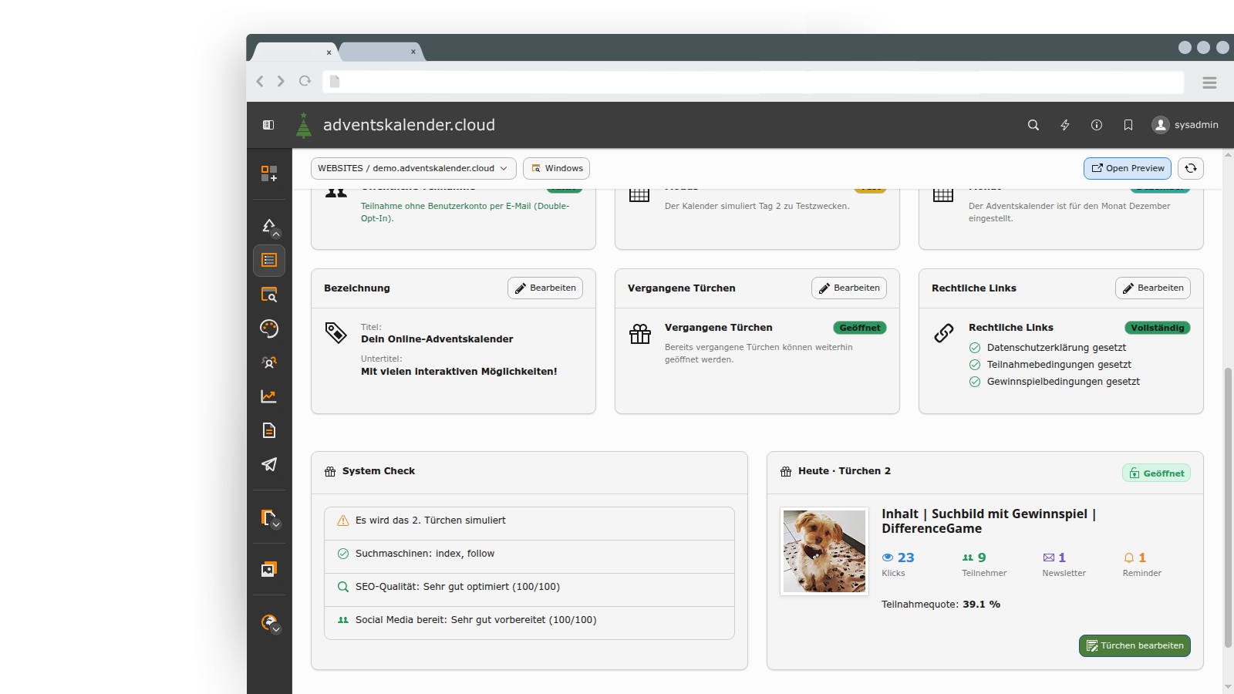
Task: Reload the page with the browser refresh icon
Action: pyautogui.click(x=305, y=81)
